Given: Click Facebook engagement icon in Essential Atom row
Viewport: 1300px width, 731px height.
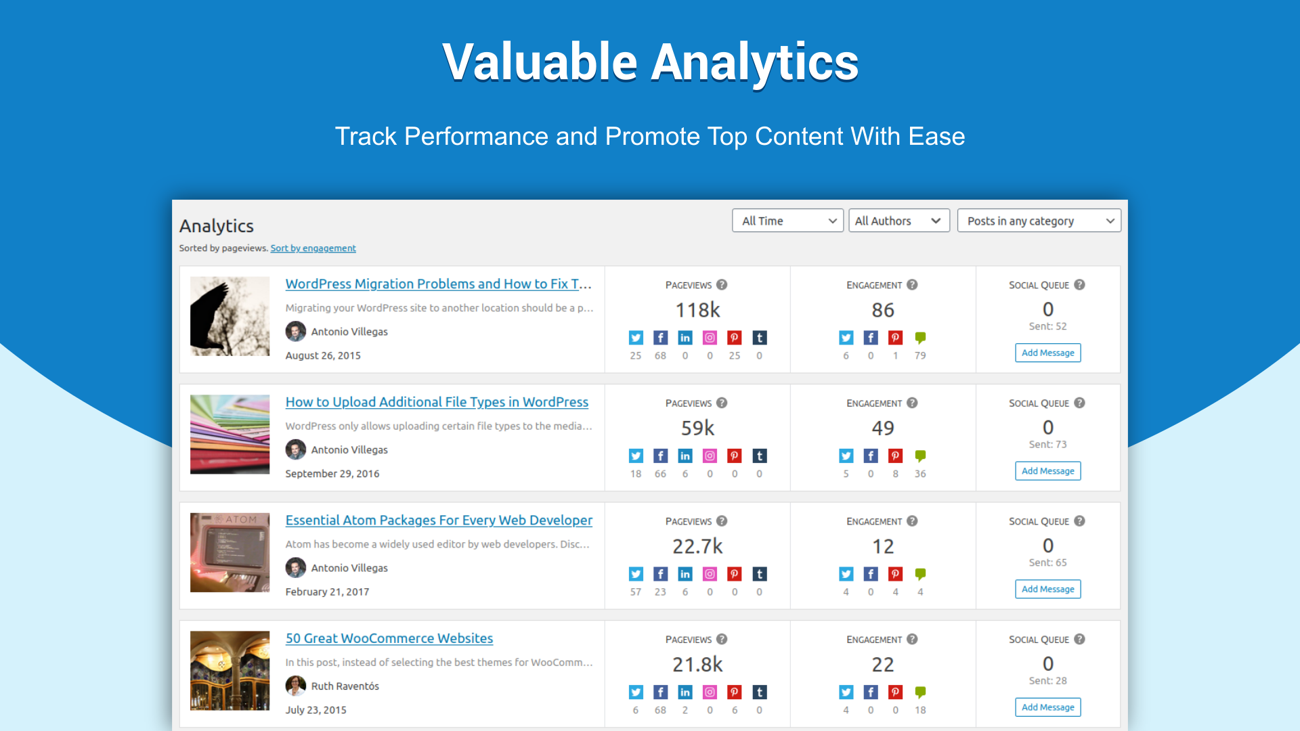Looking at the screenshot, I should [871, 574].
